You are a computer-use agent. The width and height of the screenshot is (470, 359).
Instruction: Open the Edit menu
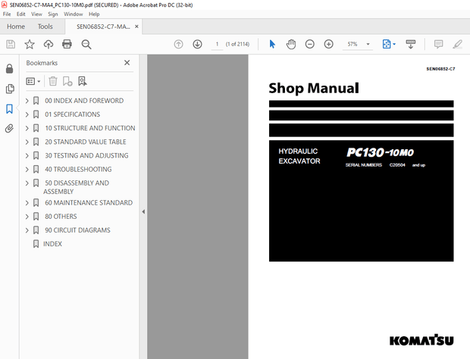[x=20, y=14]
